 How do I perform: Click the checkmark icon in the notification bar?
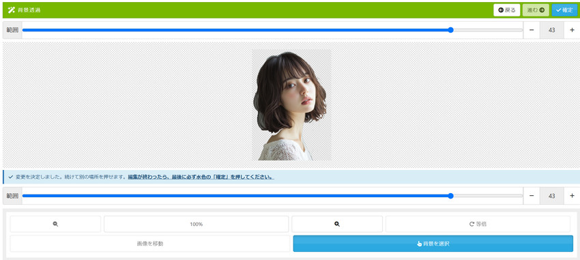click(x=10, y=177)
